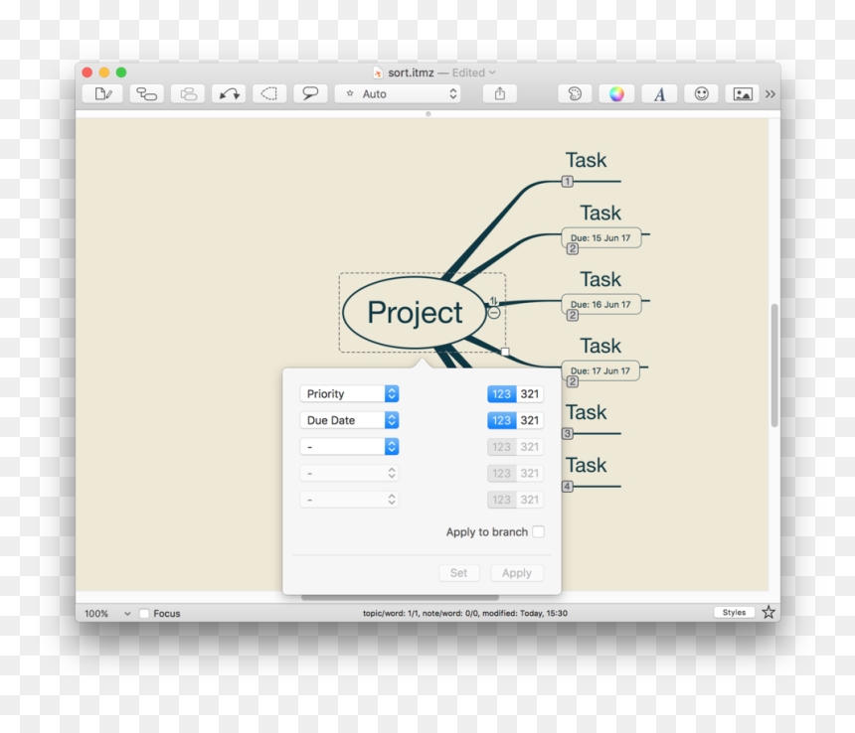The width and height of the screenshot is (855, 733).
Task: Select the boundary shape tool
Action: click(269, 94)
